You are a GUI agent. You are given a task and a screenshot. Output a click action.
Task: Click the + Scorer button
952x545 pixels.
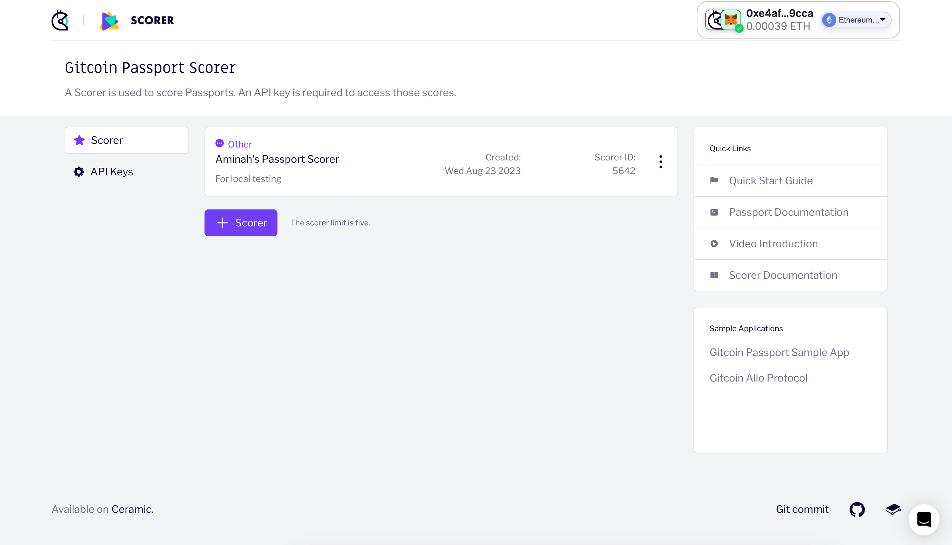(x=241, y=223)
